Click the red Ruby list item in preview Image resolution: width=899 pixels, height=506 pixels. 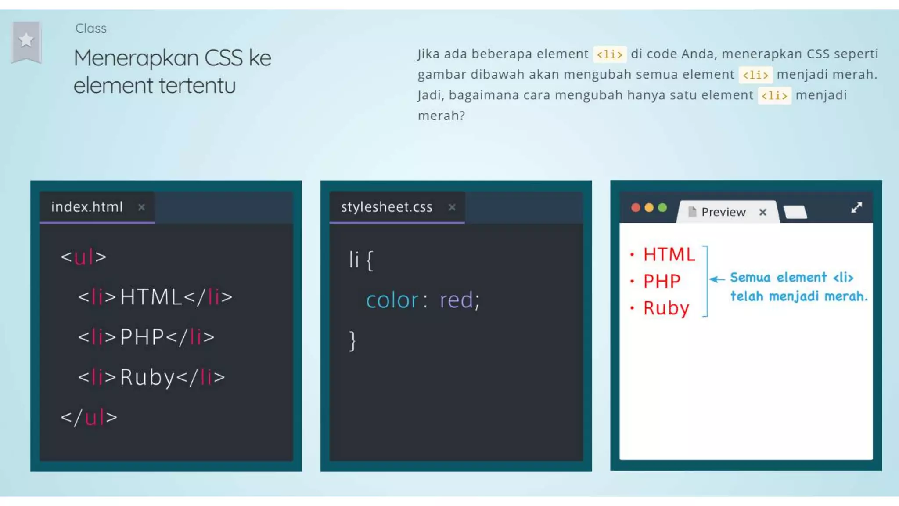point(666,308)
